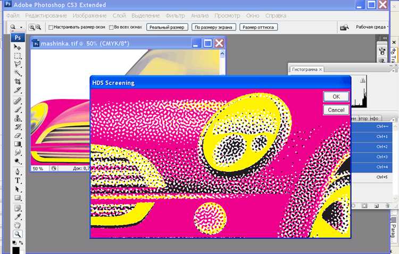Select the Eyedropper tool
Screen dimensions: 399x254
[18, 217]
